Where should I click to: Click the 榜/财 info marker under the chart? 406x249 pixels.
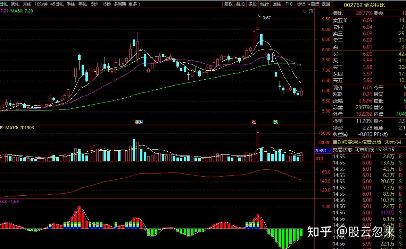pyautogui.click(x=139, y=122)
